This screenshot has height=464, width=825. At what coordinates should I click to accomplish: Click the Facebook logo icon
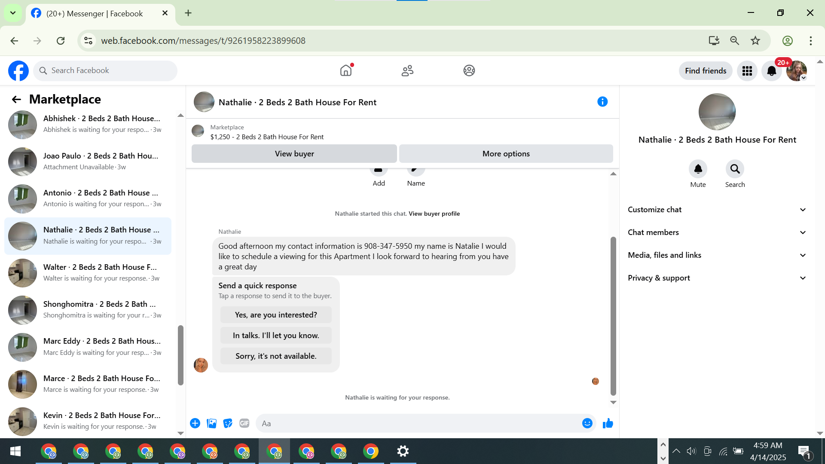pyautogui.click(x=18, y=71)
